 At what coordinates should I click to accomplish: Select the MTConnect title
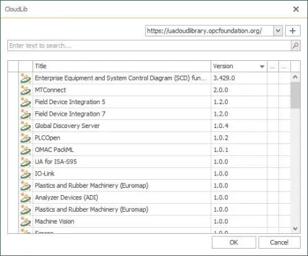(x=51, y=90)
